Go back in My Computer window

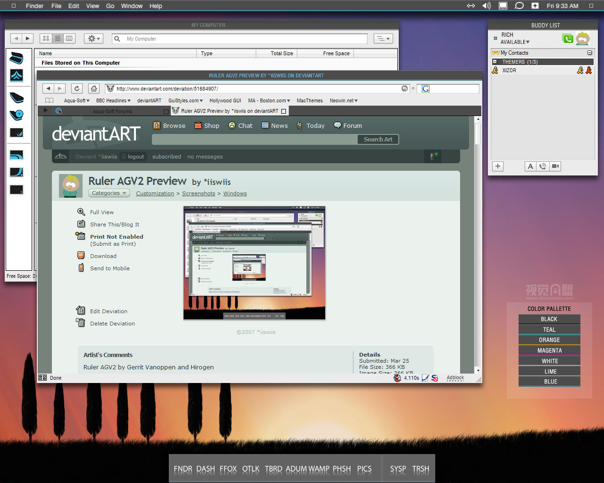(x=16, y=38)
